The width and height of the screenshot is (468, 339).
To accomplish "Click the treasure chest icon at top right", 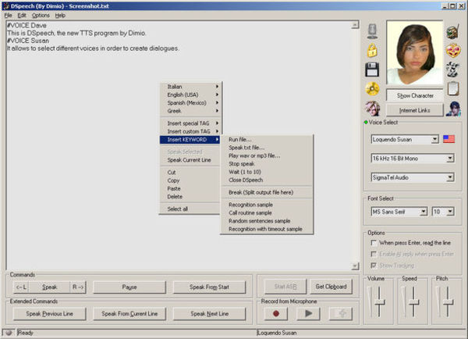I will pyautogui.click(x=452, y=32).
